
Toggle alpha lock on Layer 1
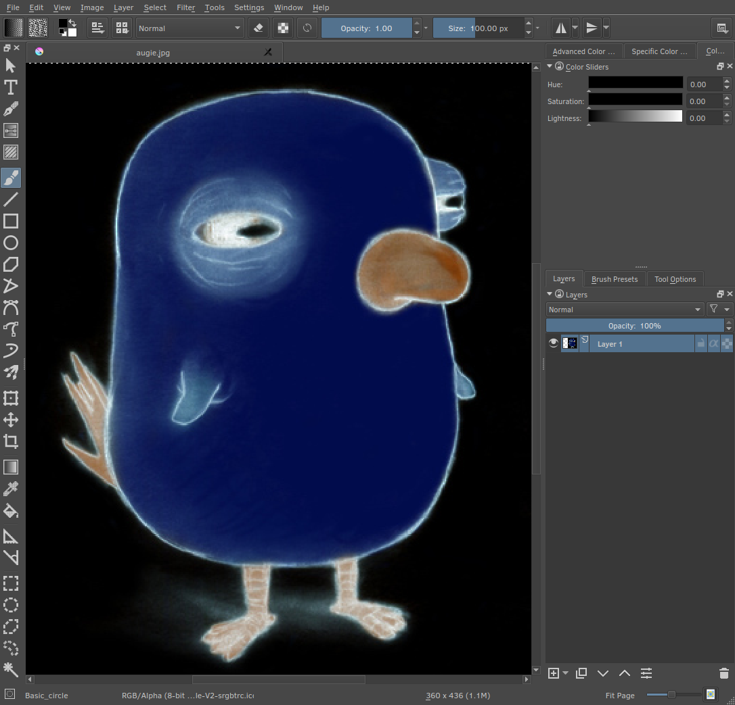727,343
